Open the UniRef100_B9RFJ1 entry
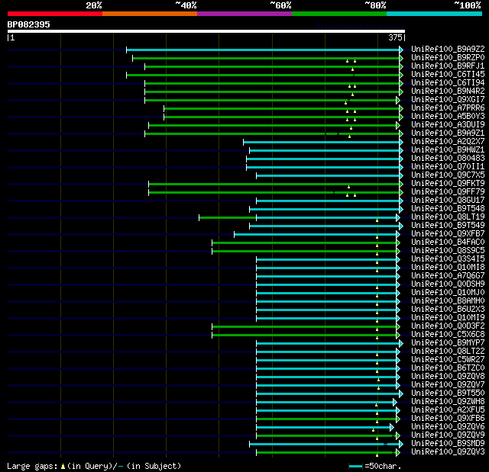This screenshot has height=472, width=489. 448,66
